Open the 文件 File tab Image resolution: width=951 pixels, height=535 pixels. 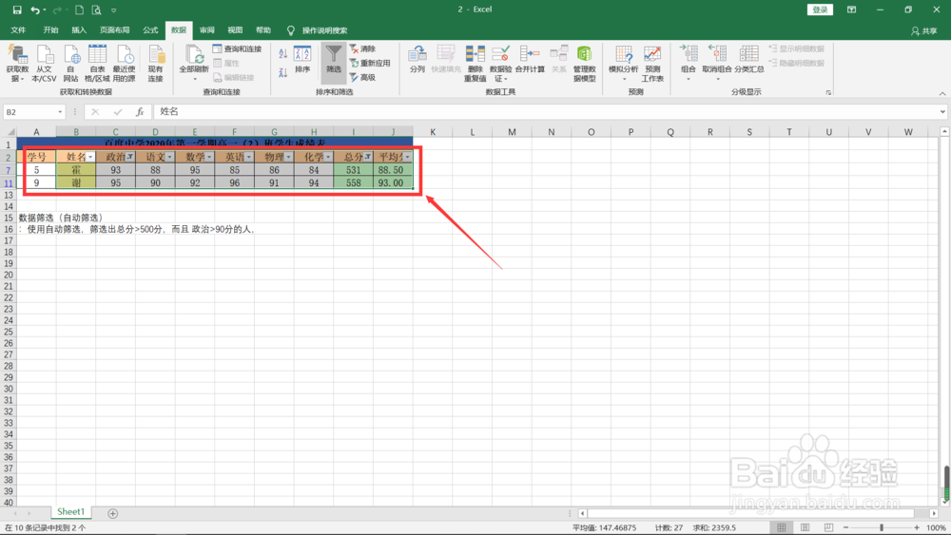pyautogui.click(x=18, y=30)
